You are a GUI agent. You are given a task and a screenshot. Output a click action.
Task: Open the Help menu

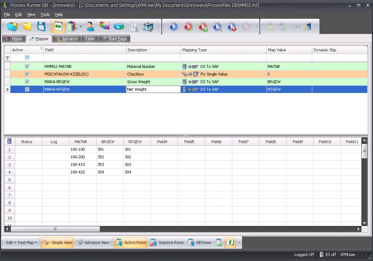coord(59,14)
